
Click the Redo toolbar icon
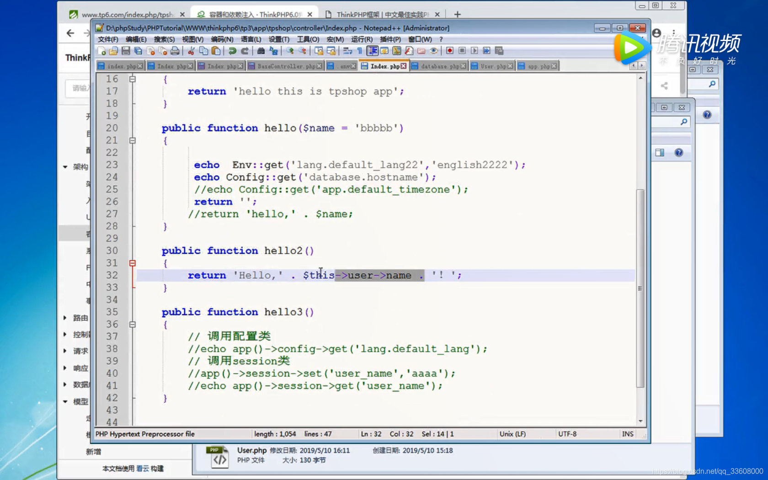click(245, 51)
